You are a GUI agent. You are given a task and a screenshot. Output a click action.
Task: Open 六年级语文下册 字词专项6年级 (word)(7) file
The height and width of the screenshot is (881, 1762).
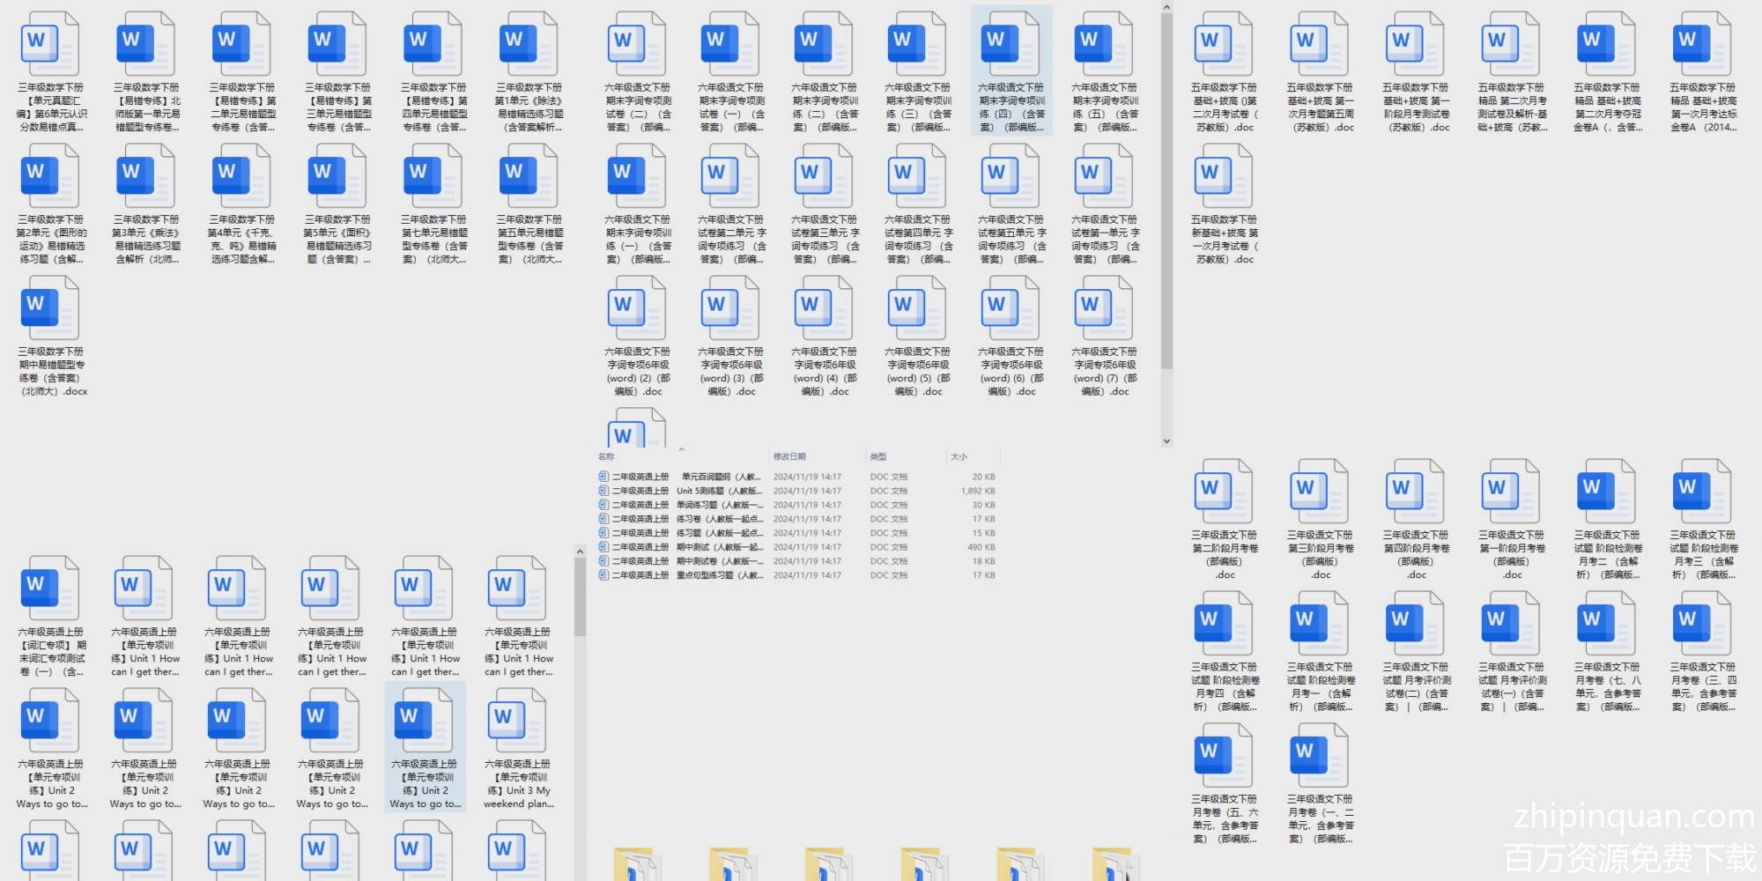[x=1105, y=336]
